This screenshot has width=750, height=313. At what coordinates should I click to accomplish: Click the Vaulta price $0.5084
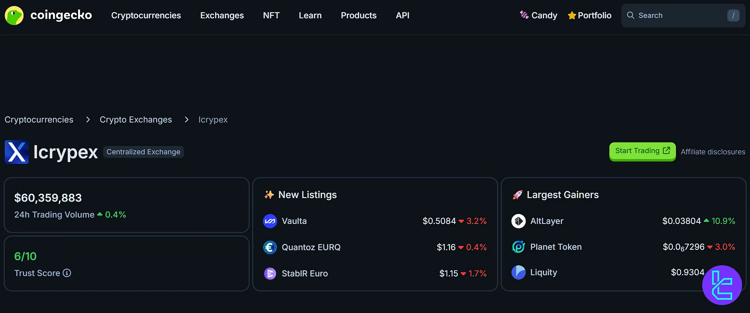(x=439, y=221)
